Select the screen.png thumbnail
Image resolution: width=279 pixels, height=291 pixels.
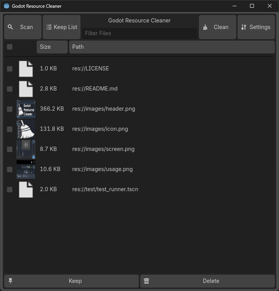tap(26, 149)
